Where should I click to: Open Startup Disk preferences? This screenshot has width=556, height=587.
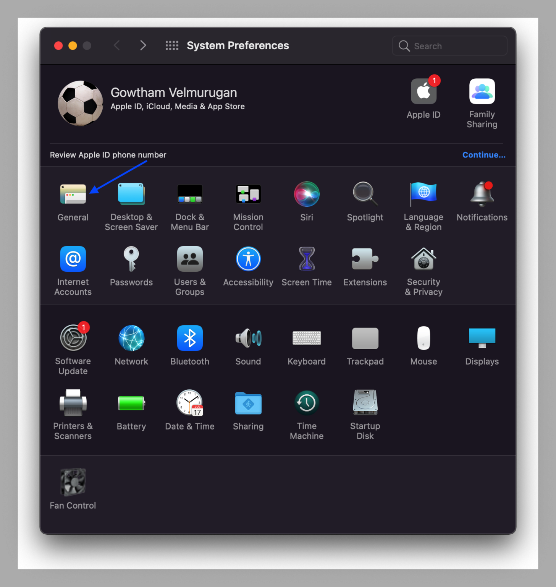tap(365, 403)
